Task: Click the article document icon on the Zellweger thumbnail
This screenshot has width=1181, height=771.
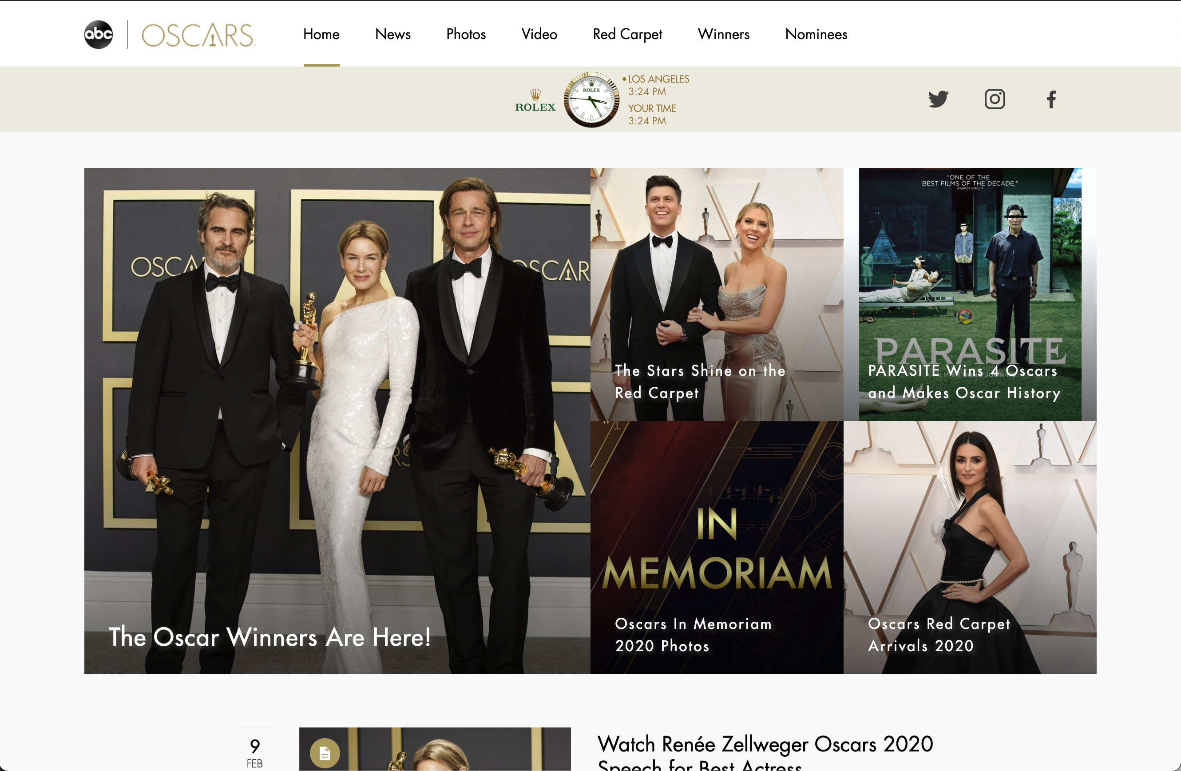Action: point(325,753)
